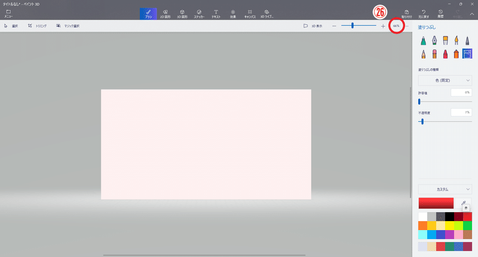The width and height of the screenshot is (478, 257).
Task: Choose the beige custom color swatch
Action: click(431, 246)
